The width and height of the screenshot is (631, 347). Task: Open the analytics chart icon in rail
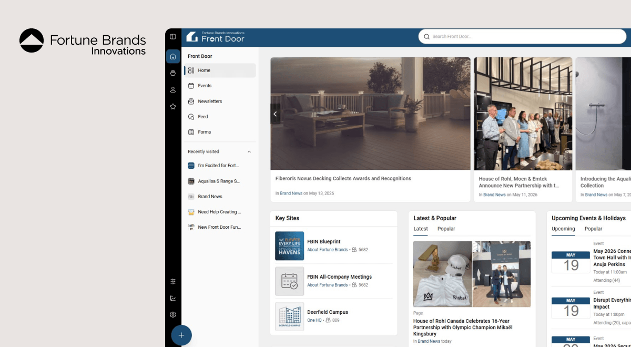click(173, 298)
